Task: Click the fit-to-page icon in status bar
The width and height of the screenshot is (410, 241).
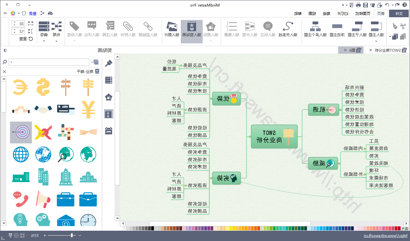Action: click(x=22, y=235)
